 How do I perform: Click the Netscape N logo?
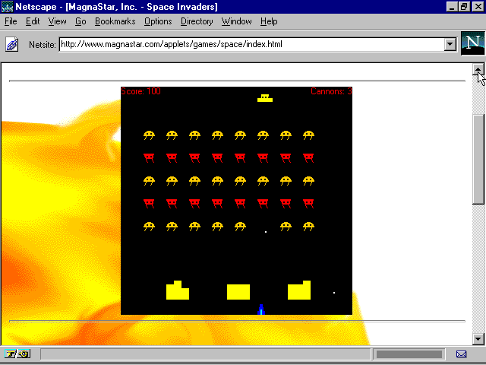472,44
